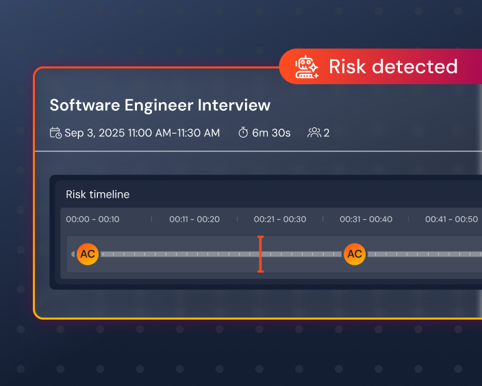This screenshot has height=386, width=482.
Task: Click the robot icon in Risk detected badge
Action: point(307,67)
